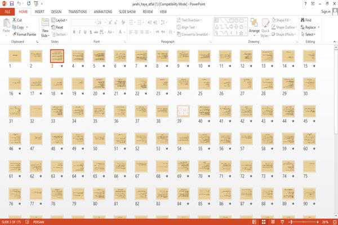
Task: Switch to the SLIDE SHOW tab
Action: click(127, 12)
